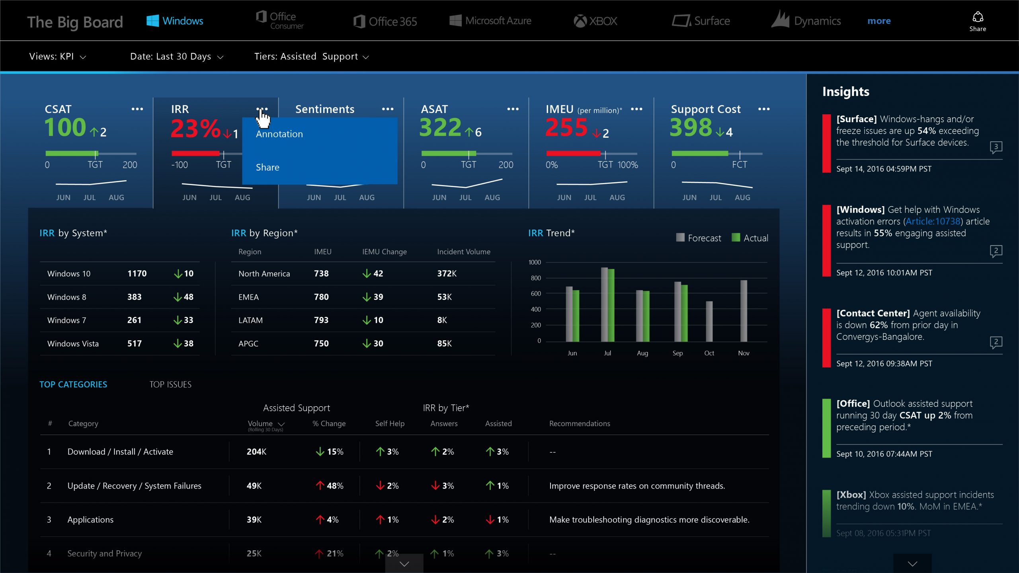Click the Actual legend swatch
The image size is (1019, 573).
(x=736, y=238)
